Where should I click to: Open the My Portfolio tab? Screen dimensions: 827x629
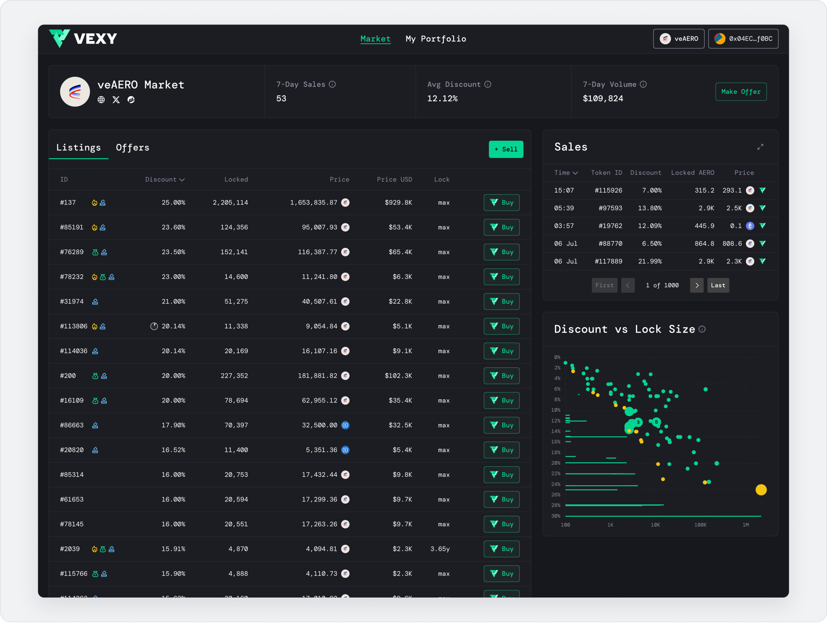pyautogui.click(x=436, y=39)
